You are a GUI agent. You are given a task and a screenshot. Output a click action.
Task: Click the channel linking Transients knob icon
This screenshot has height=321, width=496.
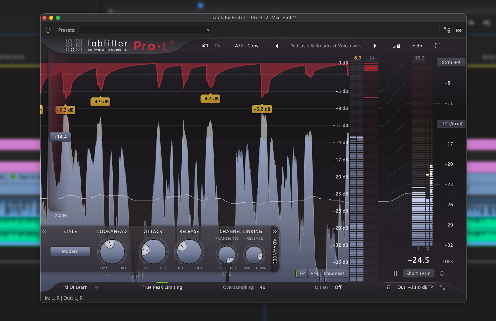click(x=228, y=254)
